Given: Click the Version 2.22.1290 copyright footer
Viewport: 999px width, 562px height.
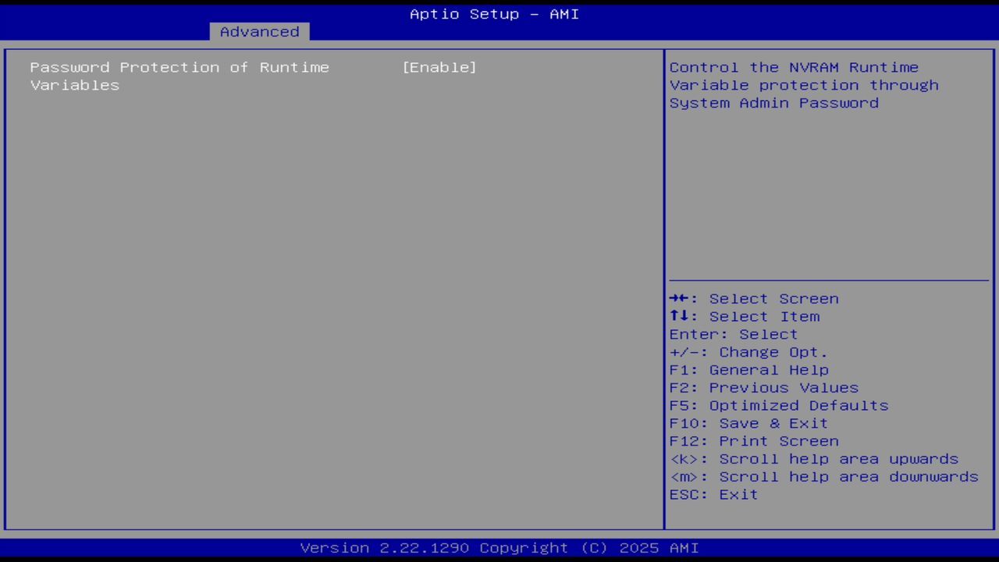Looking at the screenshot, I should [x=499, y=548].
